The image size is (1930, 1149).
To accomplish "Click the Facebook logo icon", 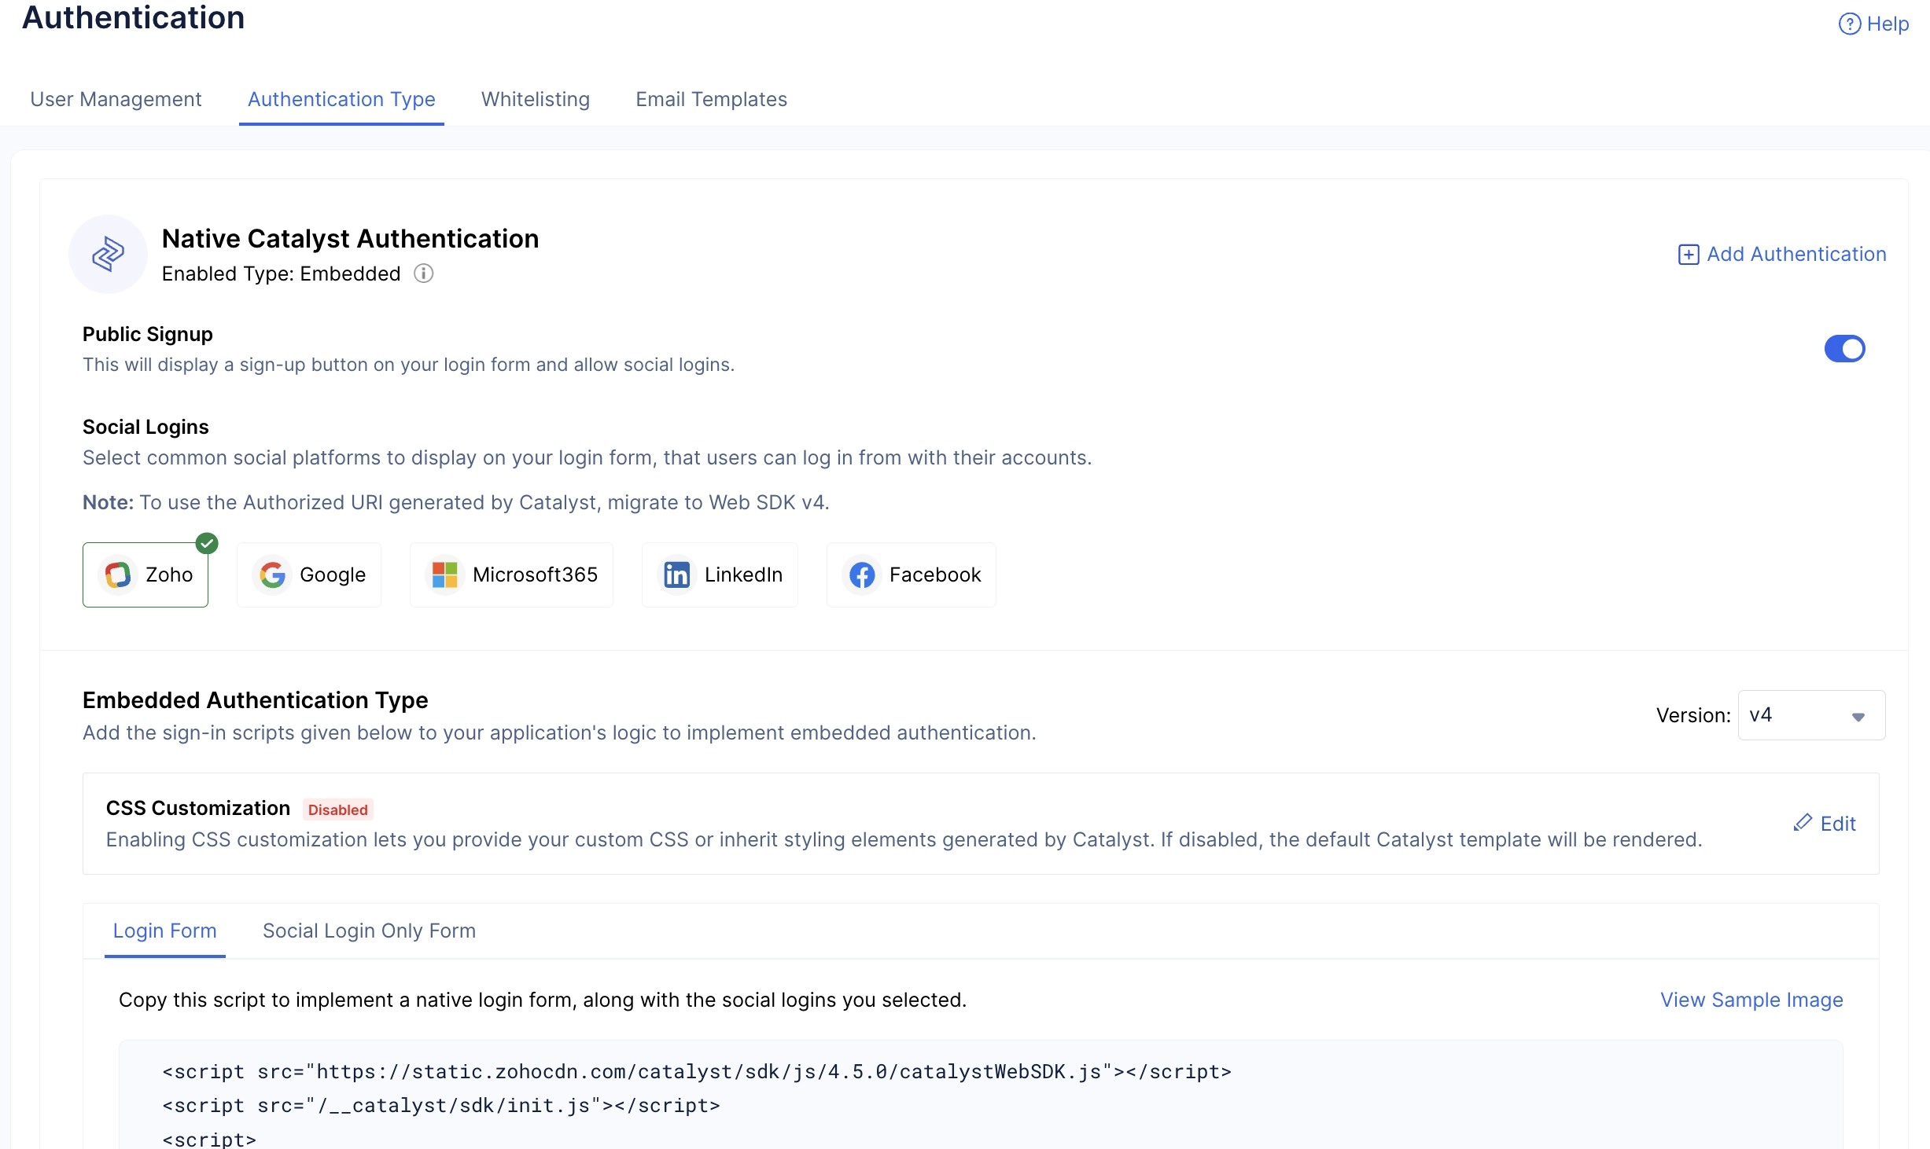I will (x=862, y=574).
